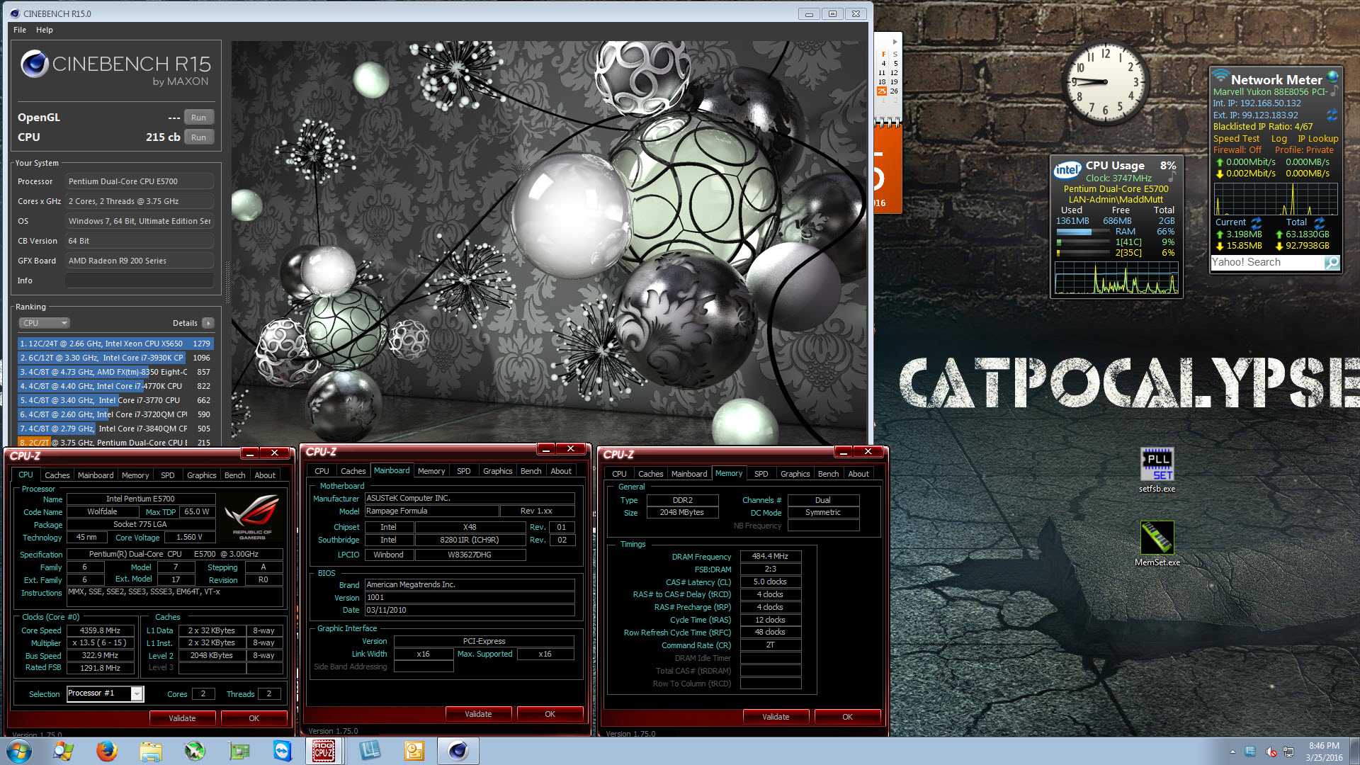Click the green circuit board taskbar icon

point(239,751)
